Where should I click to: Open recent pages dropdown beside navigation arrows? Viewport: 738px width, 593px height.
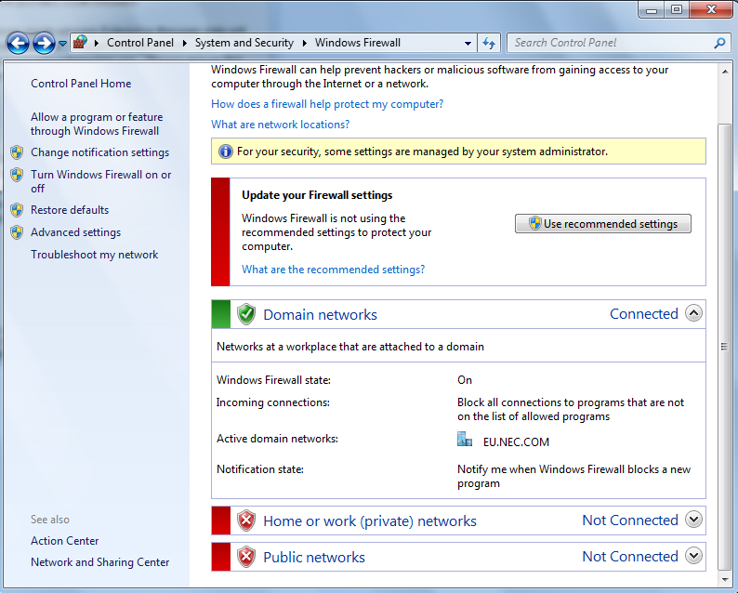(x=62, y=44)
